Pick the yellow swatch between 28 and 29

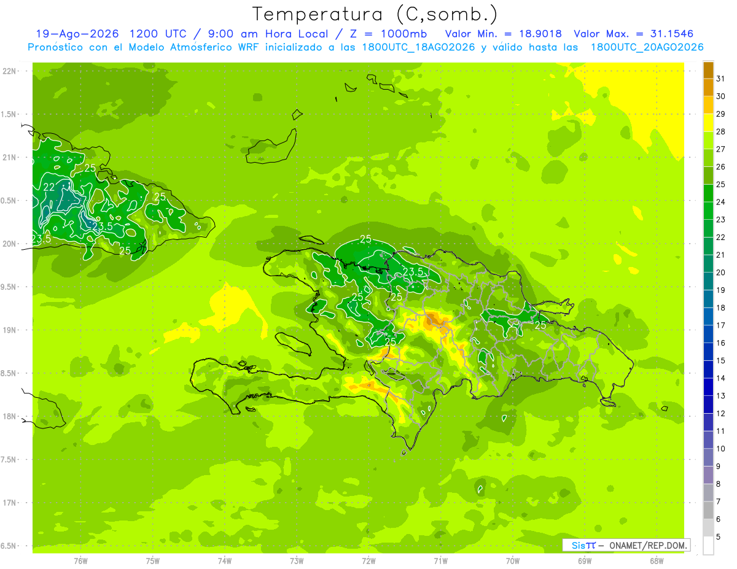tap(708, 122)
